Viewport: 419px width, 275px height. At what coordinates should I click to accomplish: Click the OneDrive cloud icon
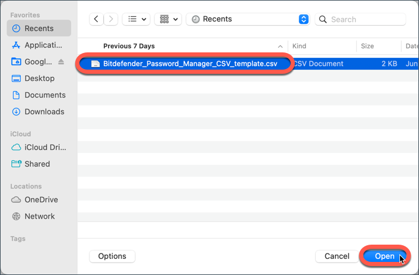click(16, 199)
